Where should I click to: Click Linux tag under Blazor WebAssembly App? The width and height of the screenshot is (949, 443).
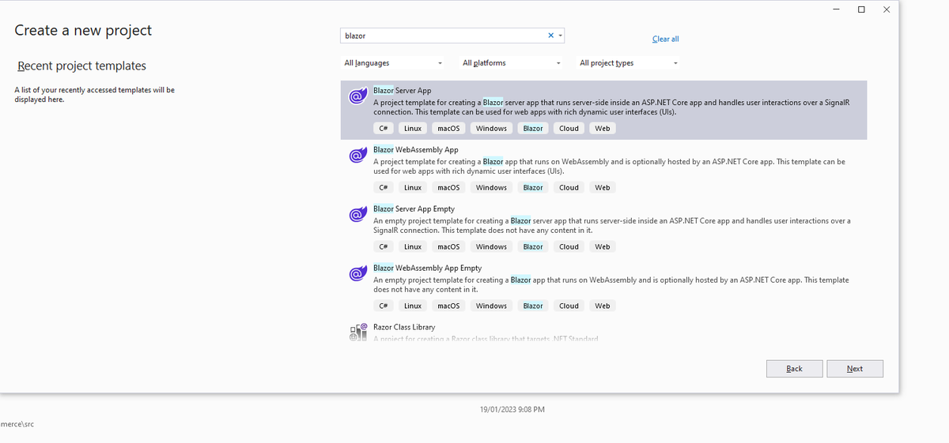click(413, 187)
